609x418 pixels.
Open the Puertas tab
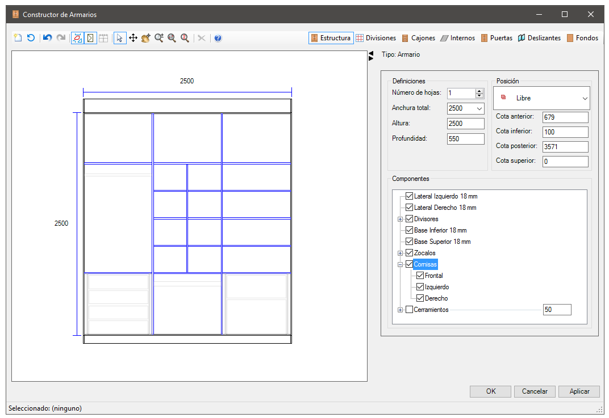[497, 37]
